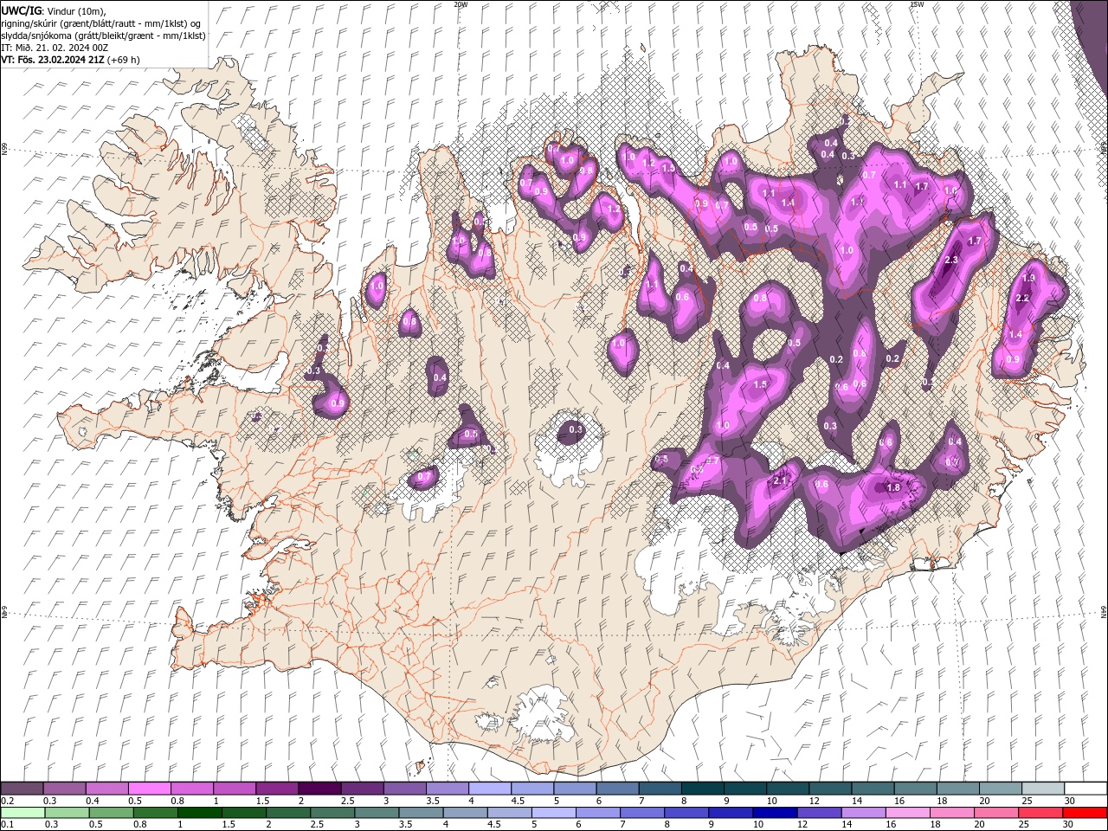1108x831 pixels.
Task: Click the palest green 0.1 swatch in lower rain legend
Action: tap(23, 813)
